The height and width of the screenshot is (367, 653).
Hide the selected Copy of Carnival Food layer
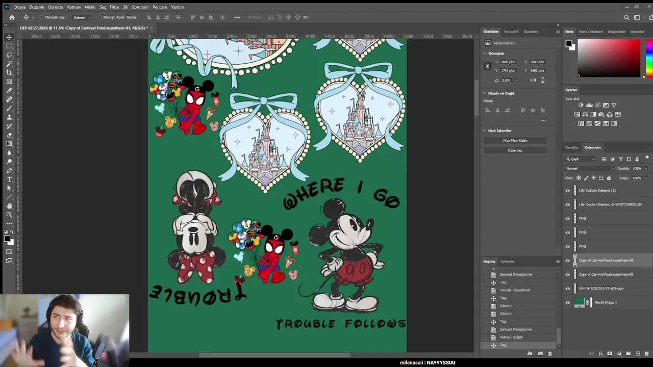point(568,260)
